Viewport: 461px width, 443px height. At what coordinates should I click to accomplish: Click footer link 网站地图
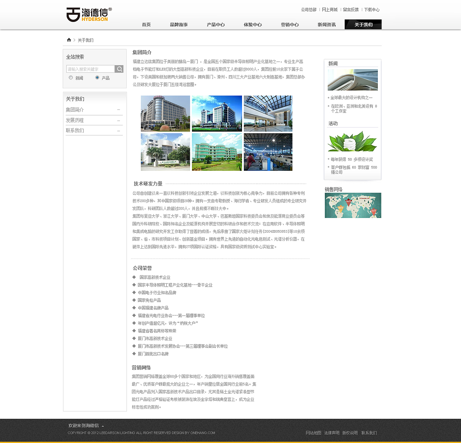(313, 433)
